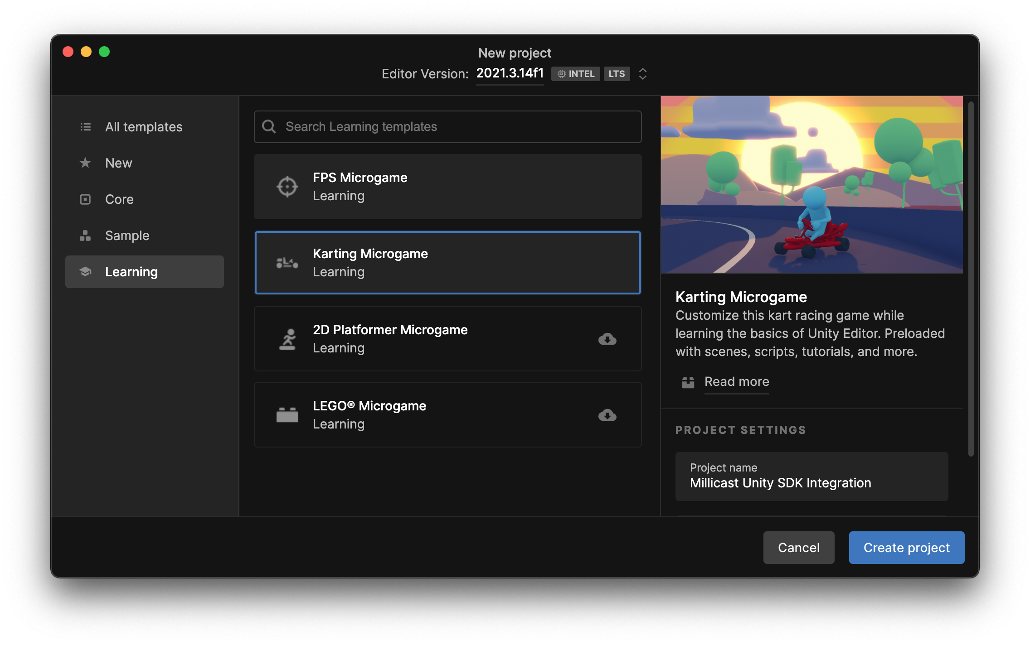Click the Sample templates sidebar icon
Screen dimensions: 1030x645
(86, 235)
